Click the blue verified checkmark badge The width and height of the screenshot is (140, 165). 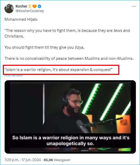click(x=40, y=6)
